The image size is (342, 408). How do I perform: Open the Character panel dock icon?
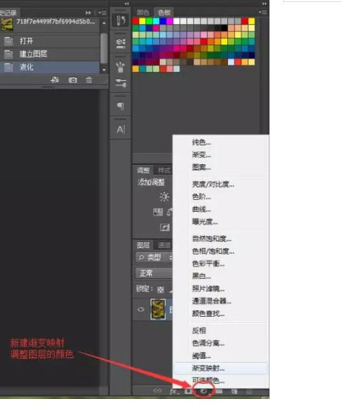point(120,130)
